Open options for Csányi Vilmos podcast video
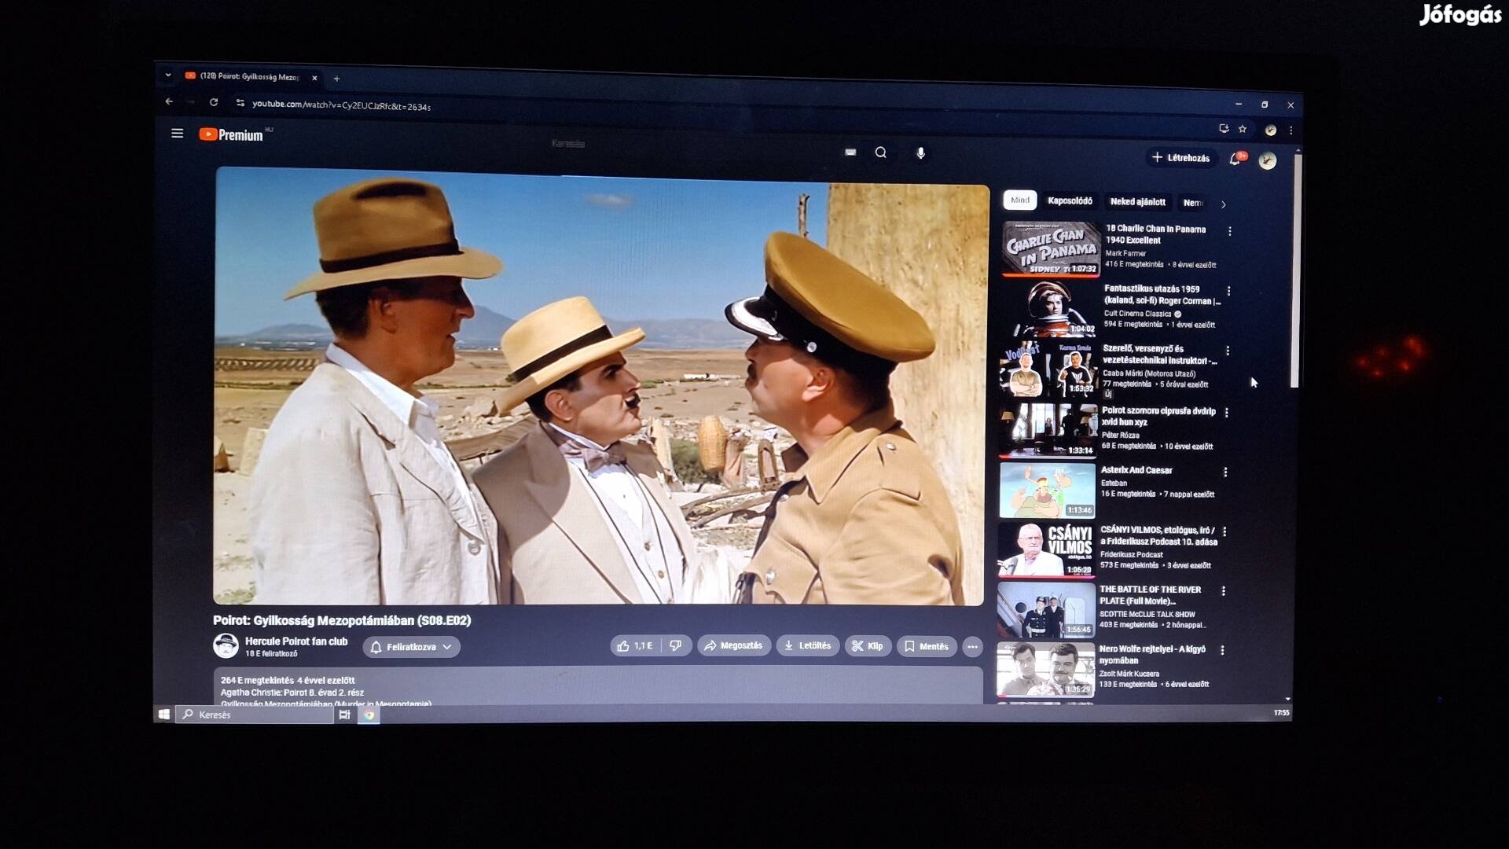Image resolution: width=1509 pixels, height=849 pixels. coord(1224,532)
